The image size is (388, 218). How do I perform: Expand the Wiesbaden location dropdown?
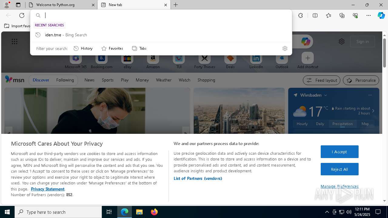click(x=326, y=95)
